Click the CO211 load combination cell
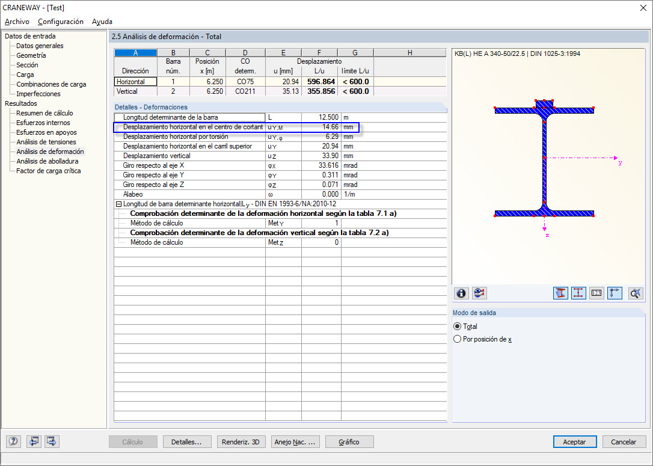This screenshot has width=653, height=466. (x=245, y=91)
